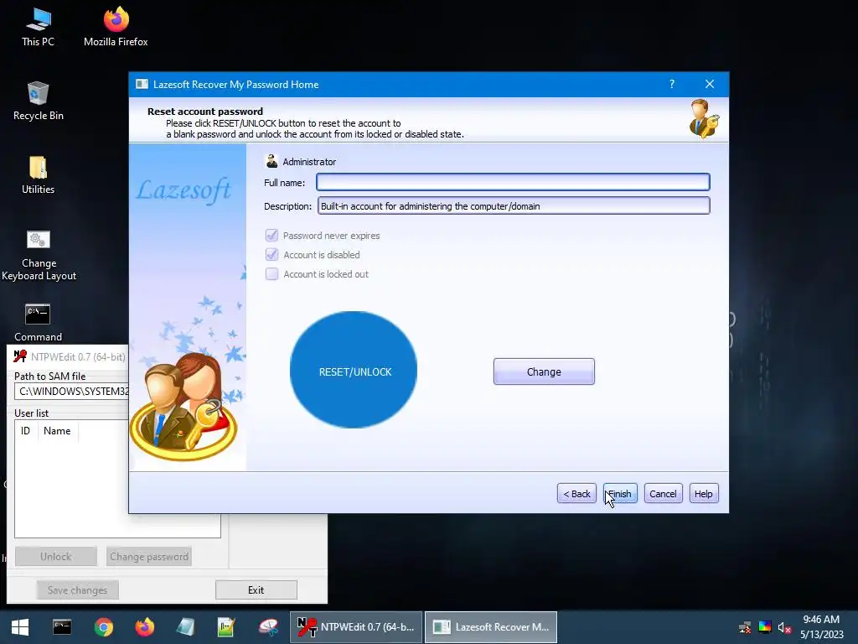Cancel the Lazesoft password wizard
The height and width of the screenshot is (644, 858).
click(664, 493)
